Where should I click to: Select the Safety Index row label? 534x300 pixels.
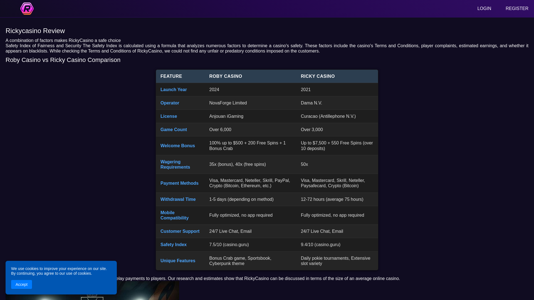pyautogui.click(x=173, y=245)
